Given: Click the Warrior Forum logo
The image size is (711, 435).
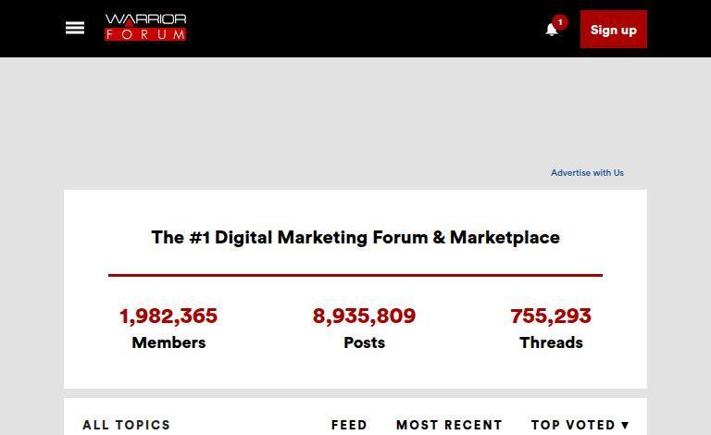Looking at the screenshot, I should pyautogui.click(x=145, y=28).
